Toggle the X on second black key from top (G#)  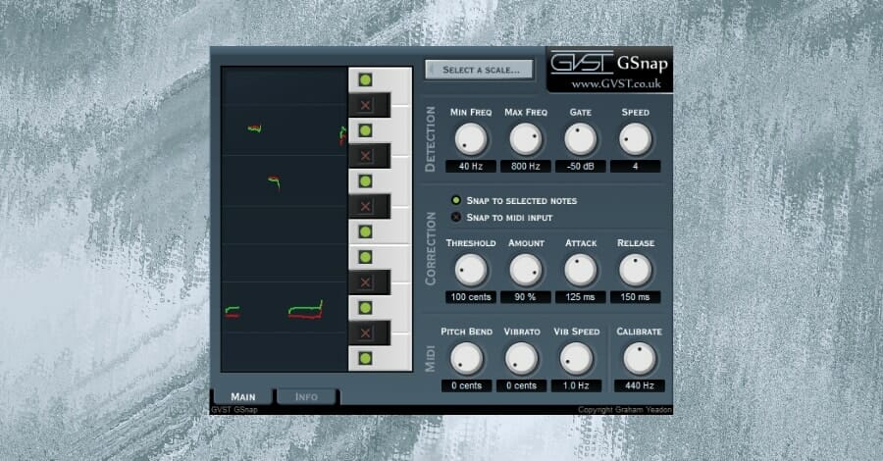click(x=365, y=156)
